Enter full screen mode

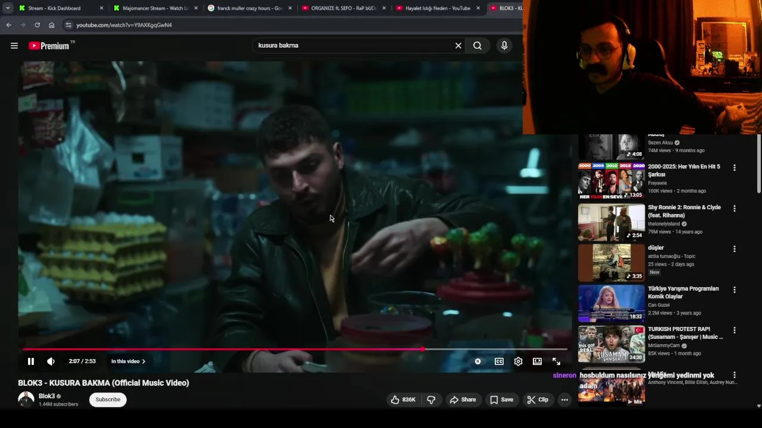[556, 361]
